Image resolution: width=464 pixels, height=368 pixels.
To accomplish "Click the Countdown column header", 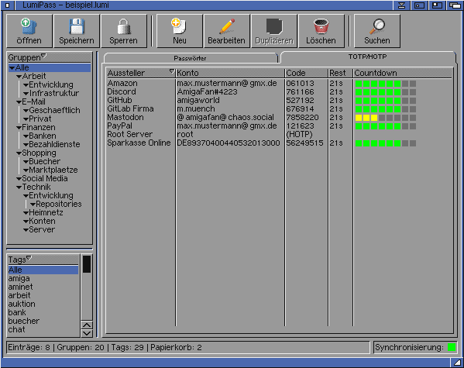I will tap(403, 73).
